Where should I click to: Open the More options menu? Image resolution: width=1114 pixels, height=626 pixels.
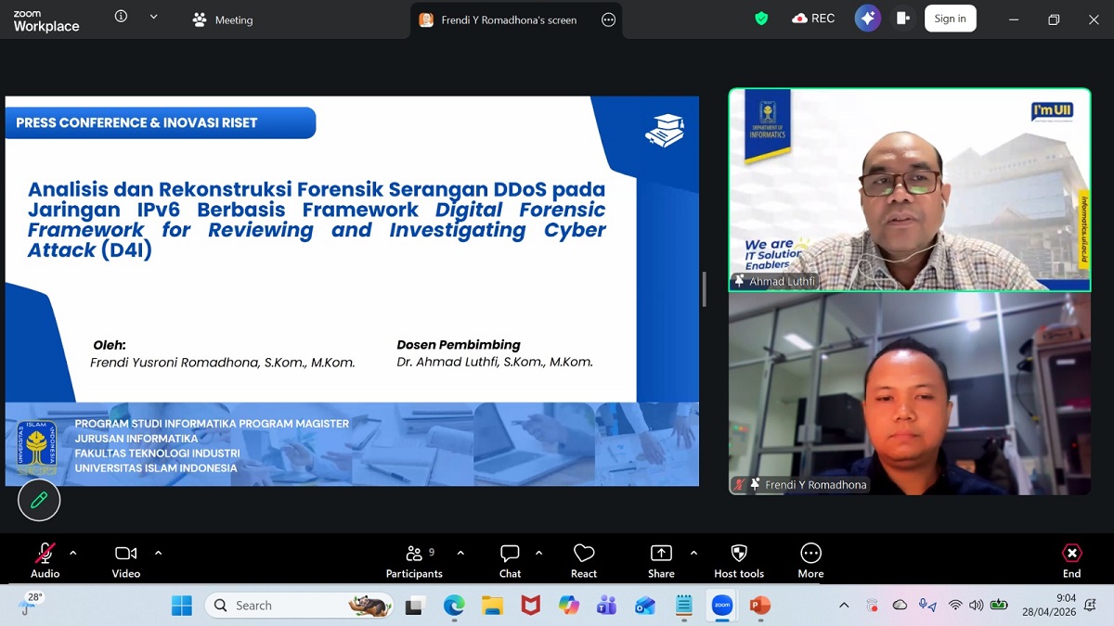[810, 560]
